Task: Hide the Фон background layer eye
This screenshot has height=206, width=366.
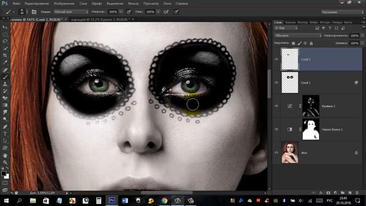Action: point(276,153)
